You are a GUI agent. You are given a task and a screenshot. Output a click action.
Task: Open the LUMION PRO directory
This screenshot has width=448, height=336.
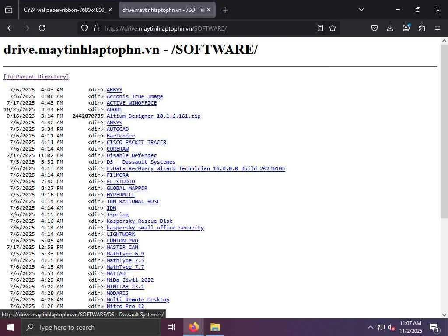[122, 241]
